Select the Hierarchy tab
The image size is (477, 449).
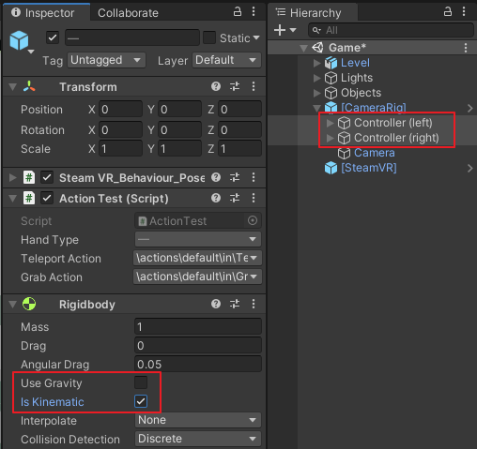pyautogui.click(x=313, y=13)
